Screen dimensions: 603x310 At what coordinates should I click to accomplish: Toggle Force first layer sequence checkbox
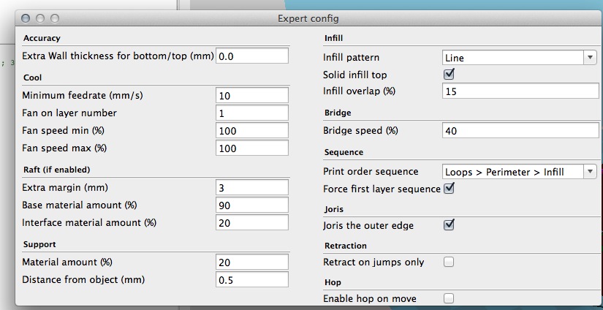[450, 189]
